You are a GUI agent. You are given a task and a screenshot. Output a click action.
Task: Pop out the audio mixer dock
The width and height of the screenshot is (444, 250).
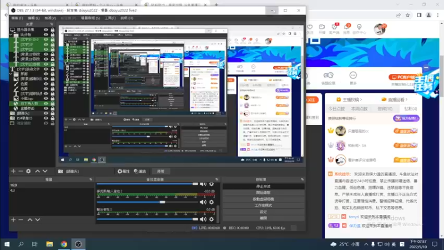coord(217,179)
